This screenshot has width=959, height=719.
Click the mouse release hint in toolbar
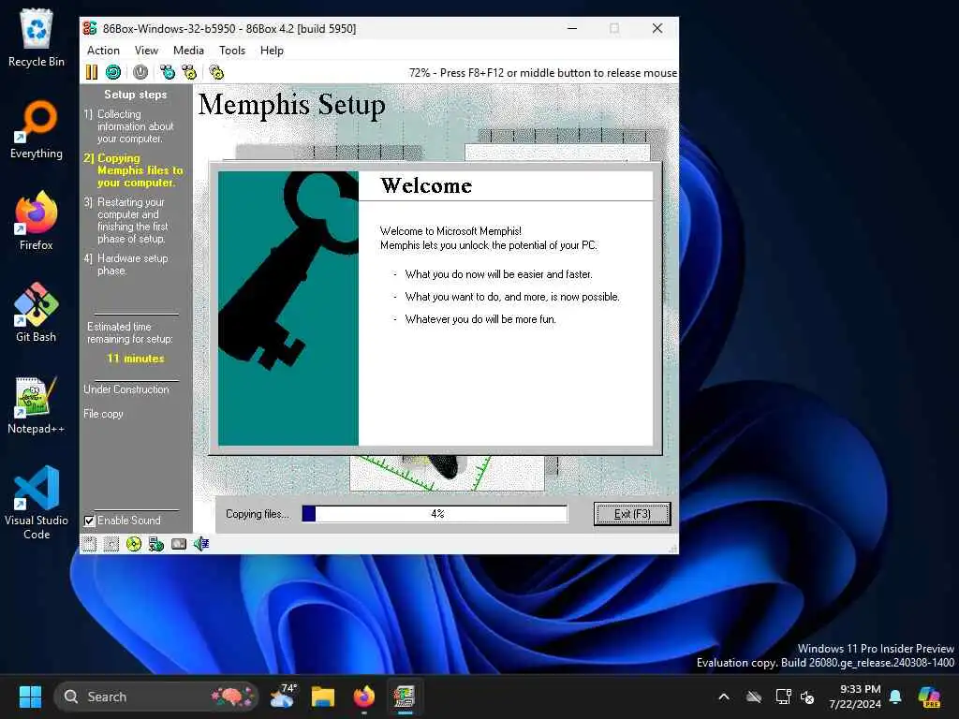pos(543,73)
